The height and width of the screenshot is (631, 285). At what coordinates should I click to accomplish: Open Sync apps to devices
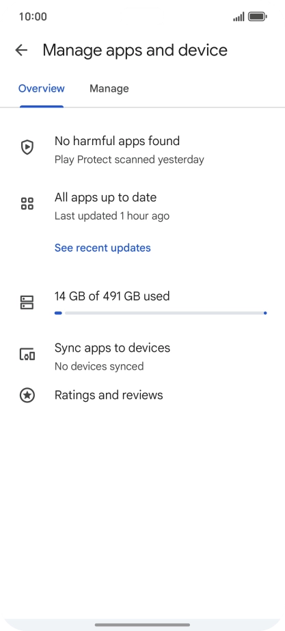click(x=142, y=357)
